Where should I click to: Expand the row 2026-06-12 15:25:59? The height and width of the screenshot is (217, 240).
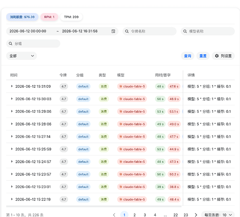pos(12,149)
